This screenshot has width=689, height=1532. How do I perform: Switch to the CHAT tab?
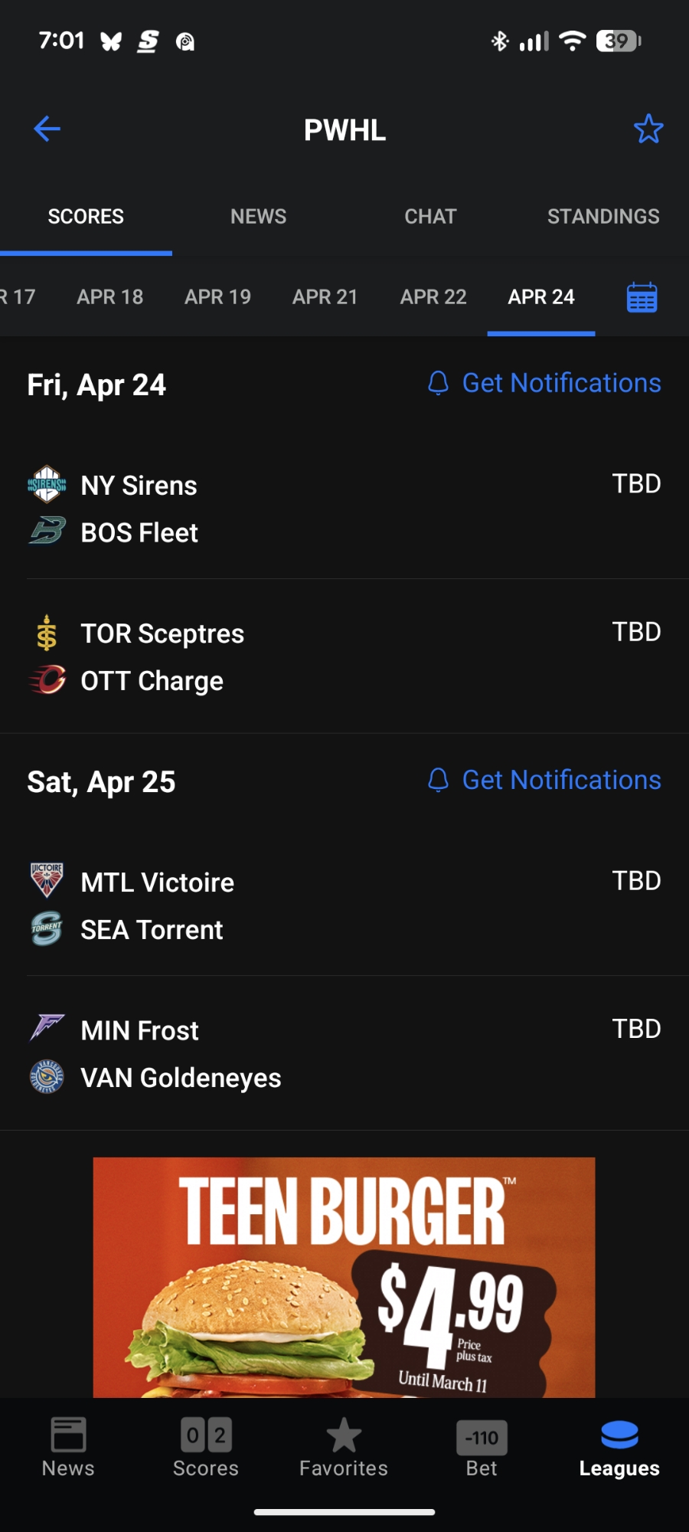430,217
